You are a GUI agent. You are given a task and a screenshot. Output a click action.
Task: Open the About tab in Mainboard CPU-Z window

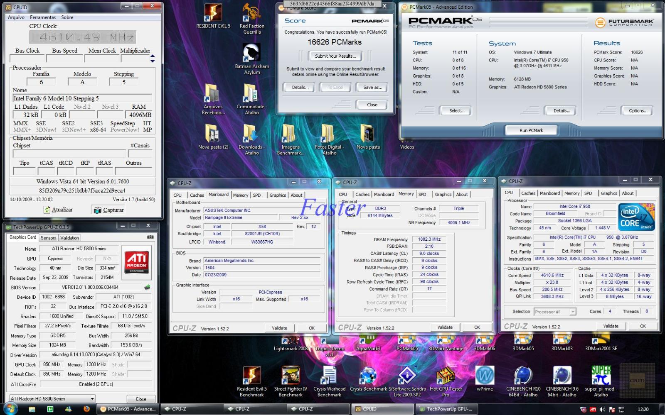[296, 195]
